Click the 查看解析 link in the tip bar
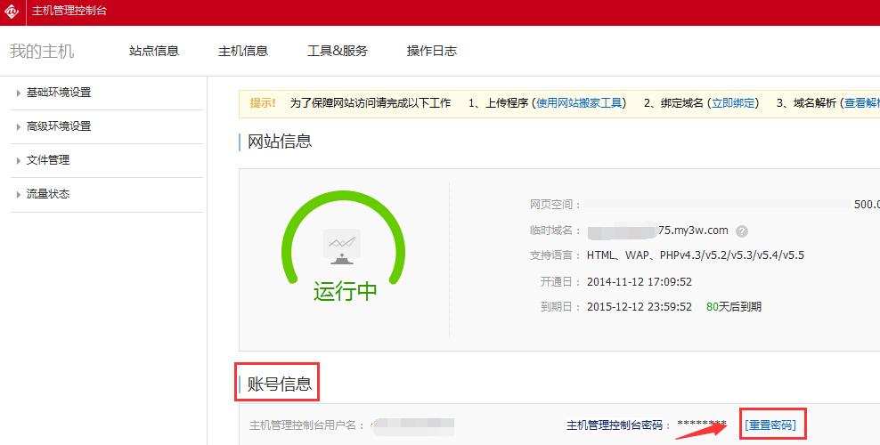Viewport: 880px width, 445px height. [x=861, y=103]
